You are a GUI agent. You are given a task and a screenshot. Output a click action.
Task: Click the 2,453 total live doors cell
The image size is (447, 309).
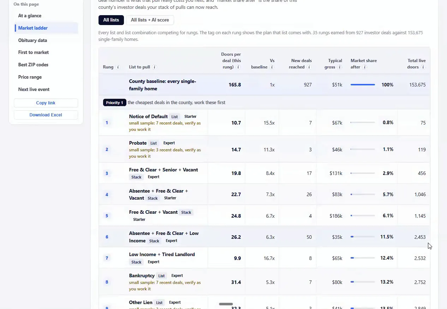tap(420, 237)
